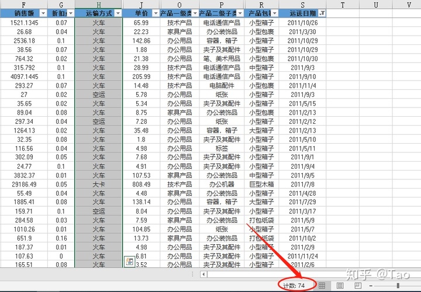
Task: Select cell with value 4097.1445
Action: click(24, 77)
